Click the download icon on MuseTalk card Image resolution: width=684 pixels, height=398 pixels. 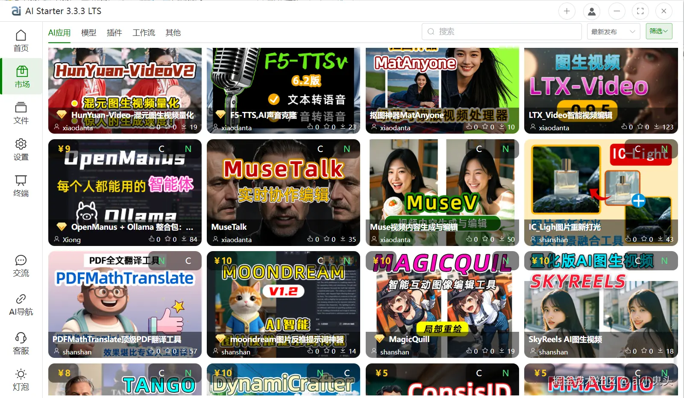[343, 239]
